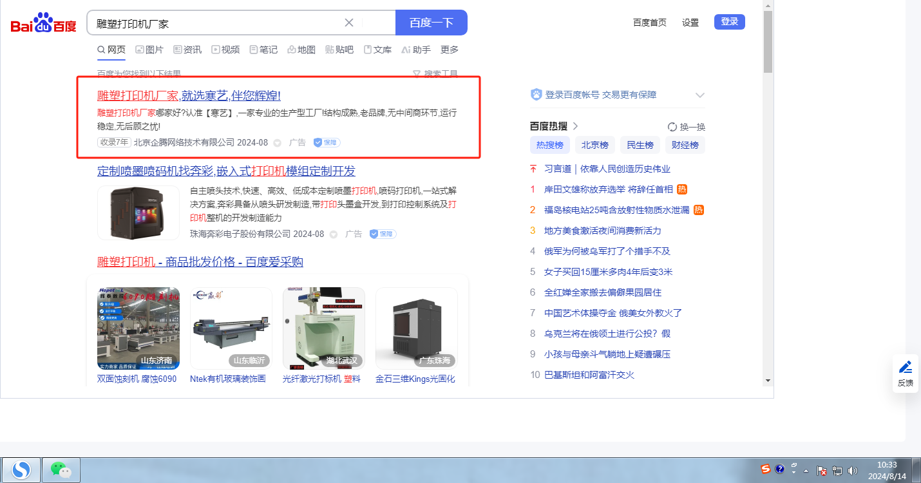The width and height of the screenshot is (921, 483).
Task: Open 福岛核电站25吨含放射性物质水泄漏
Action: pos(617,210)
